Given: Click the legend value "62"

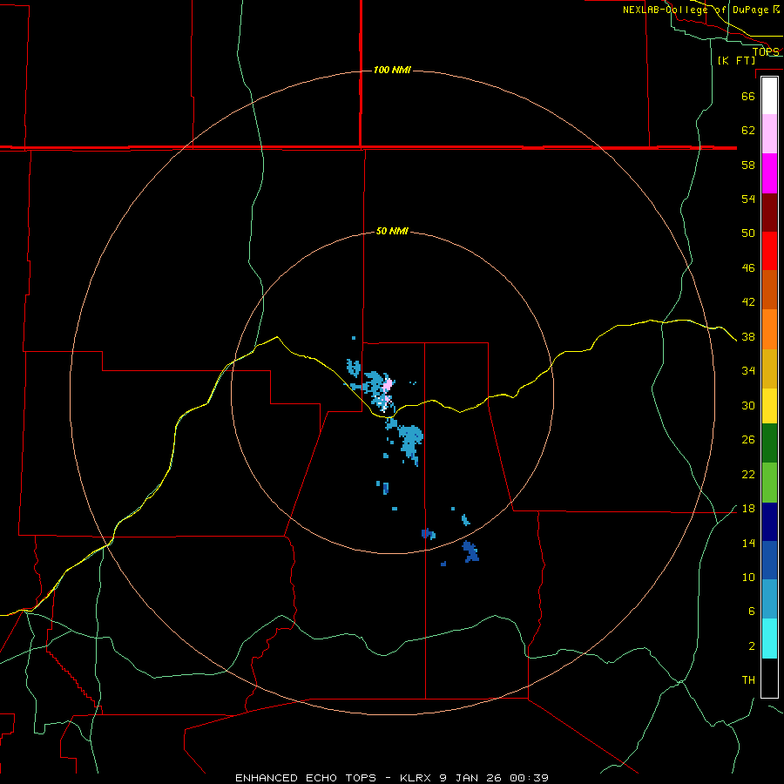Looking at the screenshot, I should pyautogui.click(x=748, y=131).
